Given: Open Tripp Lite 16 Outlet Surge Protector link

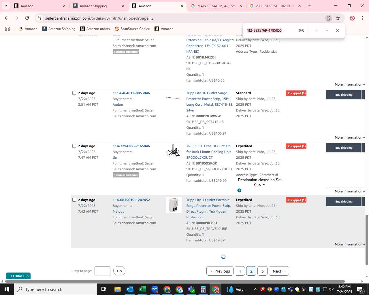Looking at the screenshot, I should (210, 102).
